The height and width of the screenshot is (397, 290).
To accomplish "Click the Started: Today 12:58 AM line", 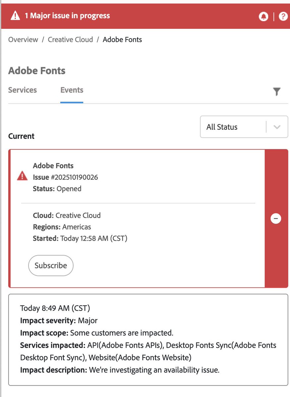I will tap(80, 238).
